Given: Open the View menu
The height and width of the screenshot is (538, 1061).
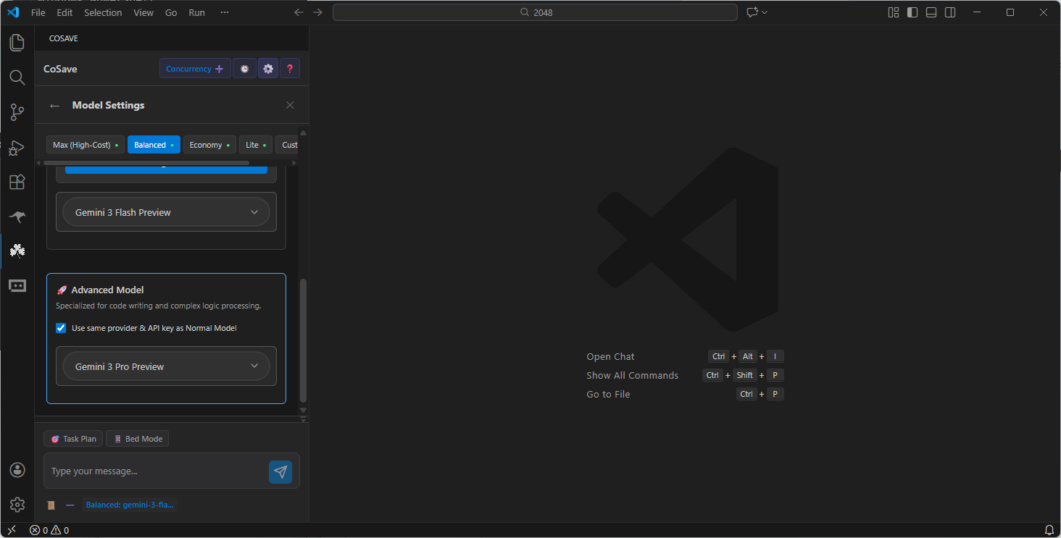Looking at the screenshot, I should [143, 12].
